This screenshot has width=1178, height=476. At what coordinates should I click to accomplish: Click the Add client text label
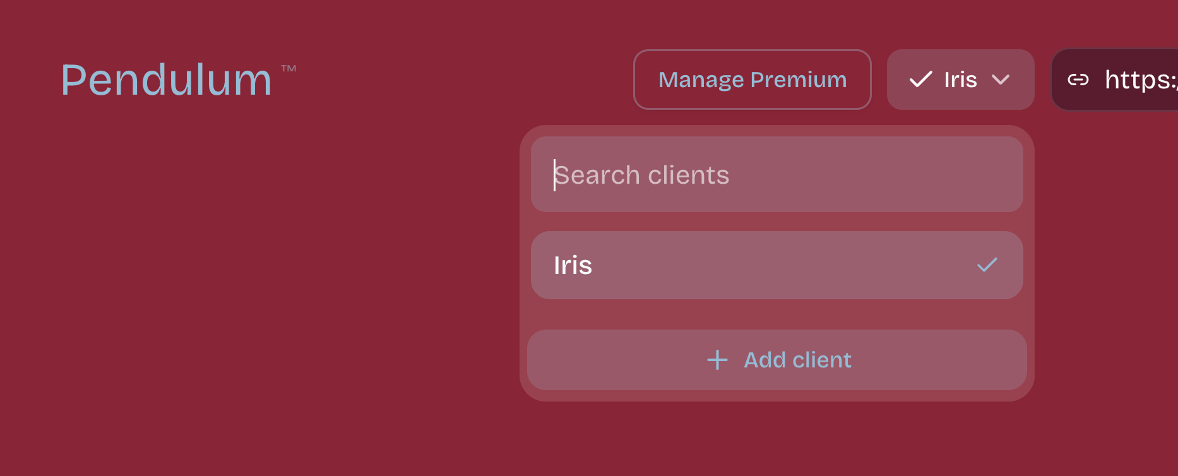797,360
